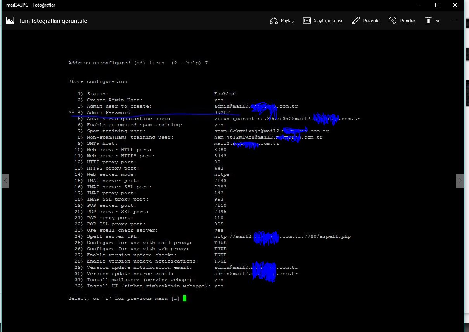Click the Paylaş share icon
This screenshot has width=469, height=332.
(274, 21)
